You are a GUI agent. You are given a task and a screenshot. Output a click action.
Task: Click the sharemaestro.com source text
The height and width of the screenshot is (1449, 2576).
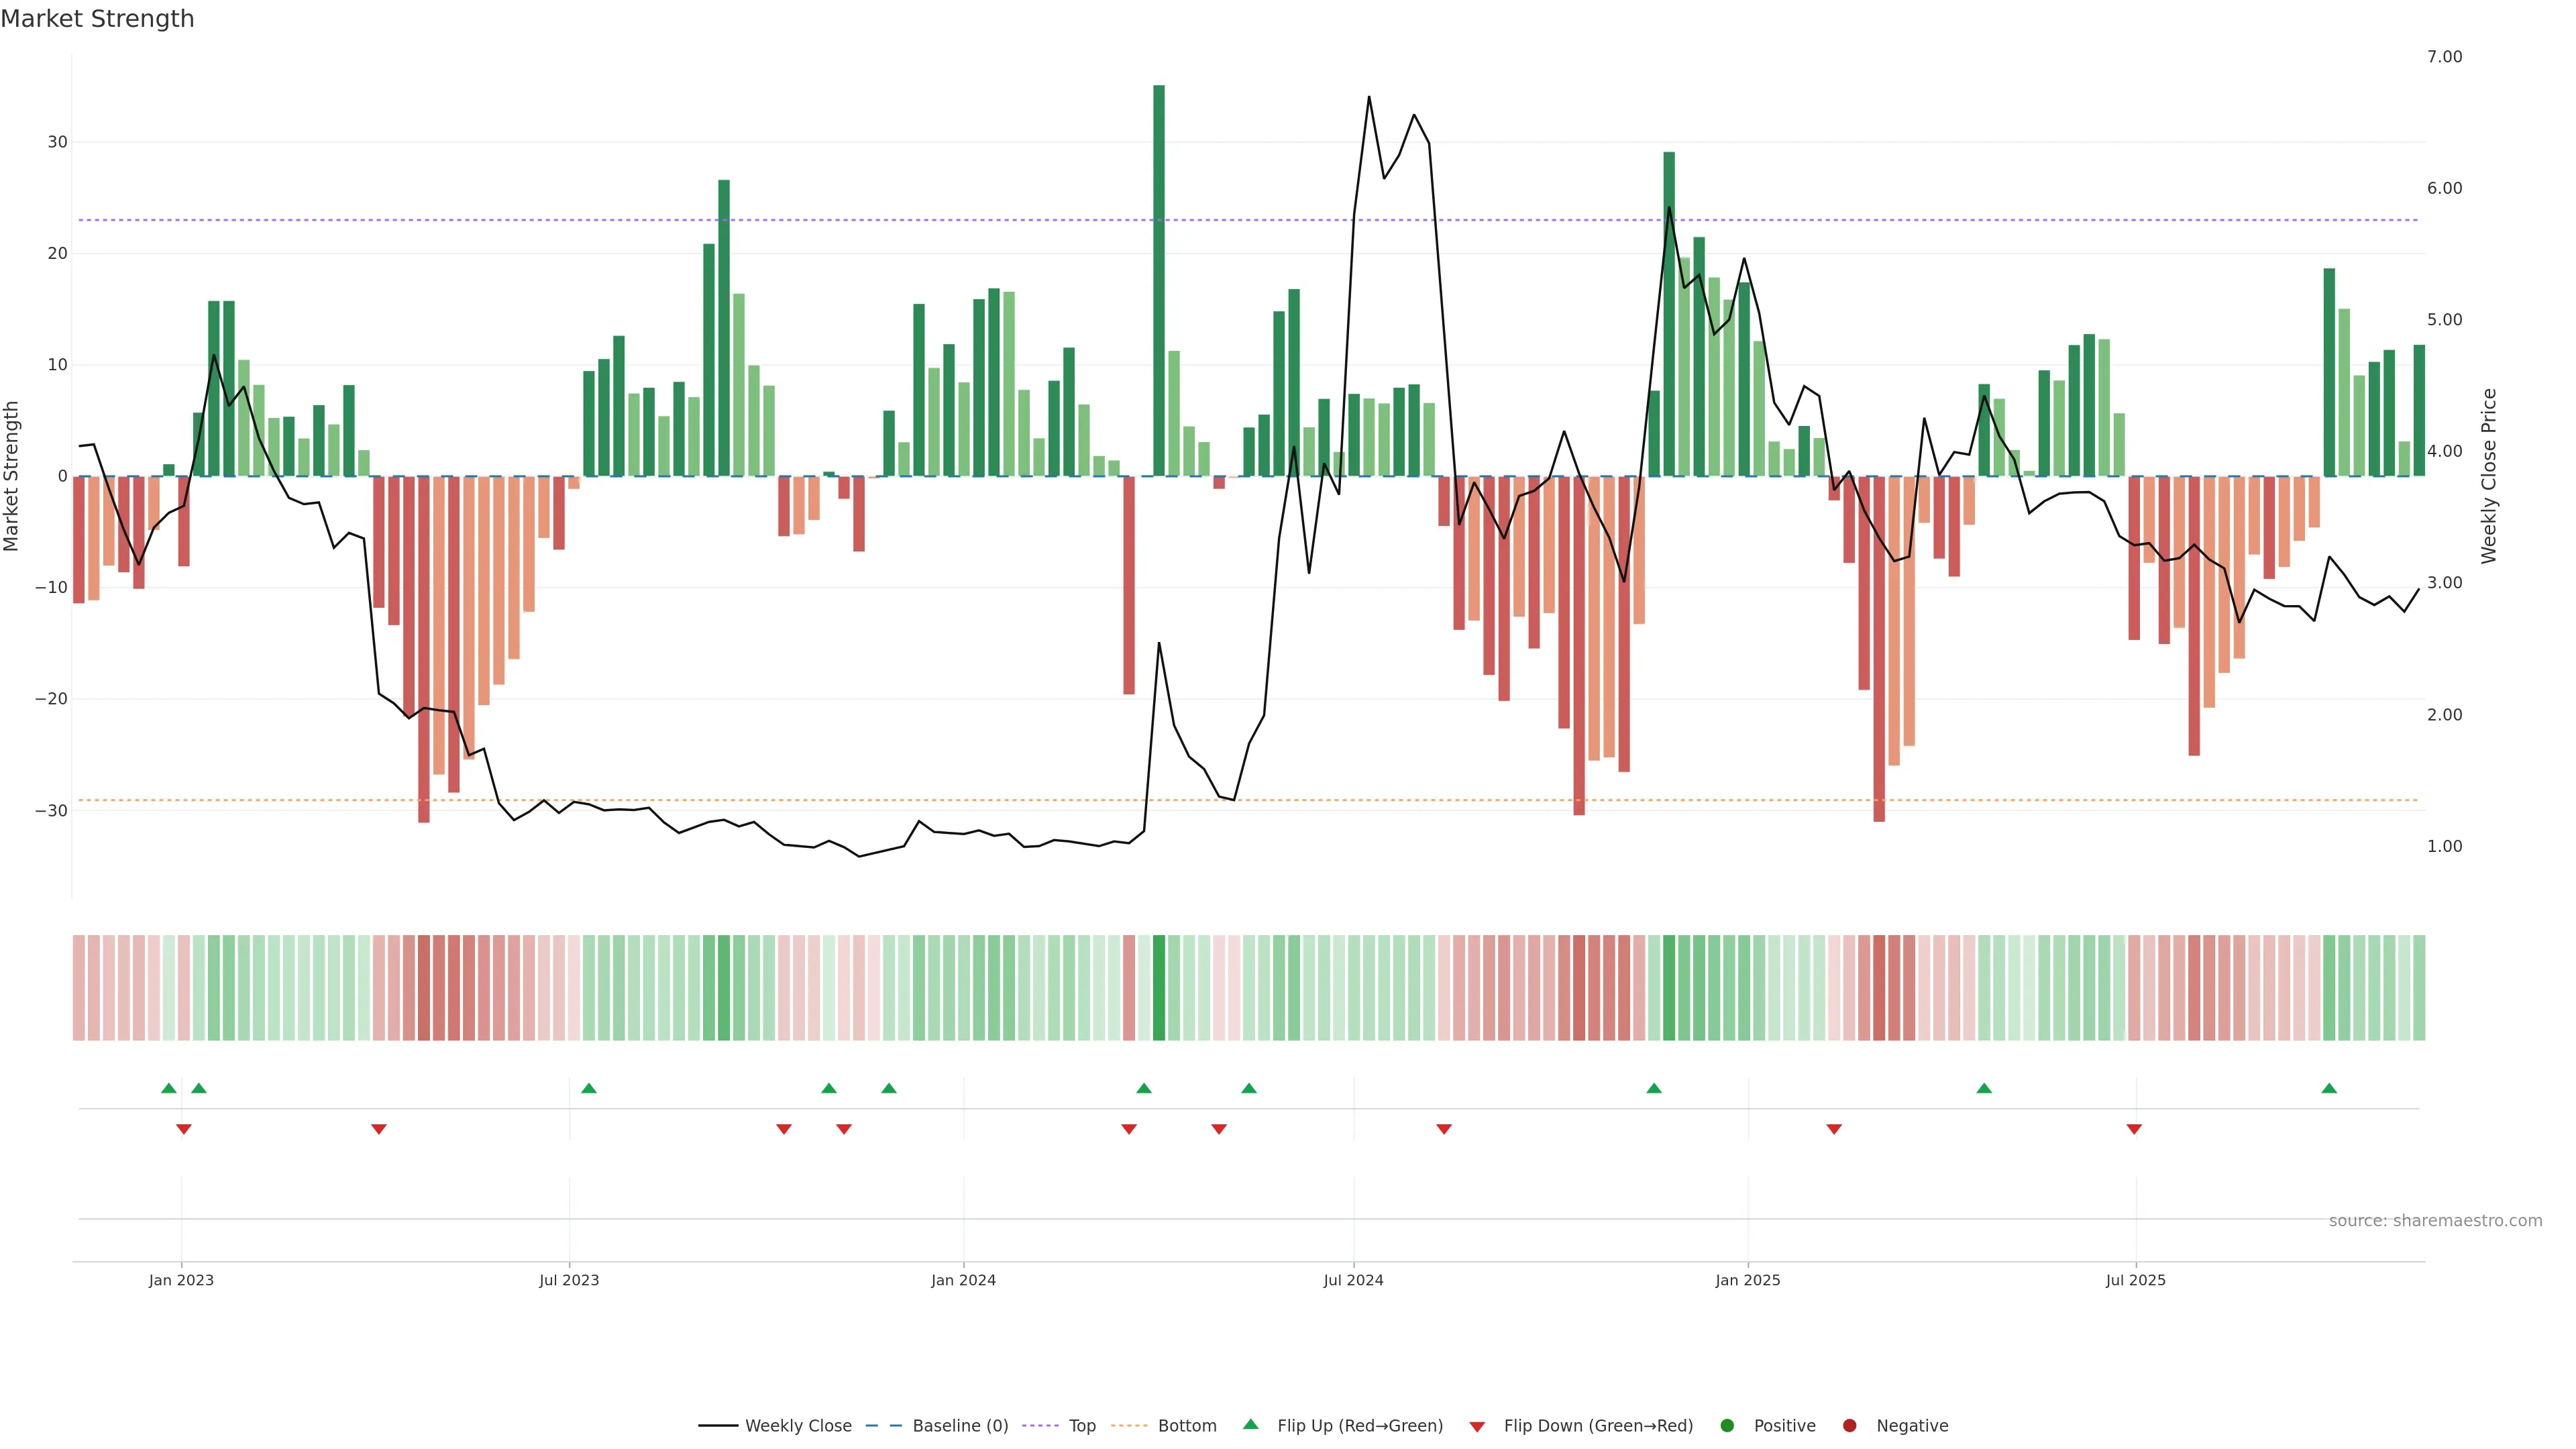point(2435,1221)
